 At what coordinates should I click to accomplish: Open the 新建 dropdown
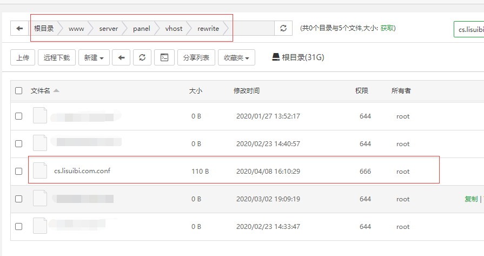coord(94,57)
